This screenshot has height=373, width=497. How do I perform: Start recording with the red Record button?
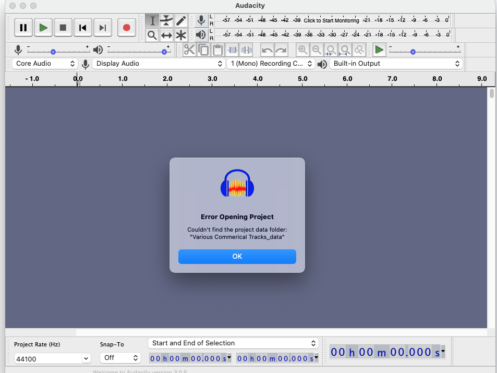click(x=127, y=28)
